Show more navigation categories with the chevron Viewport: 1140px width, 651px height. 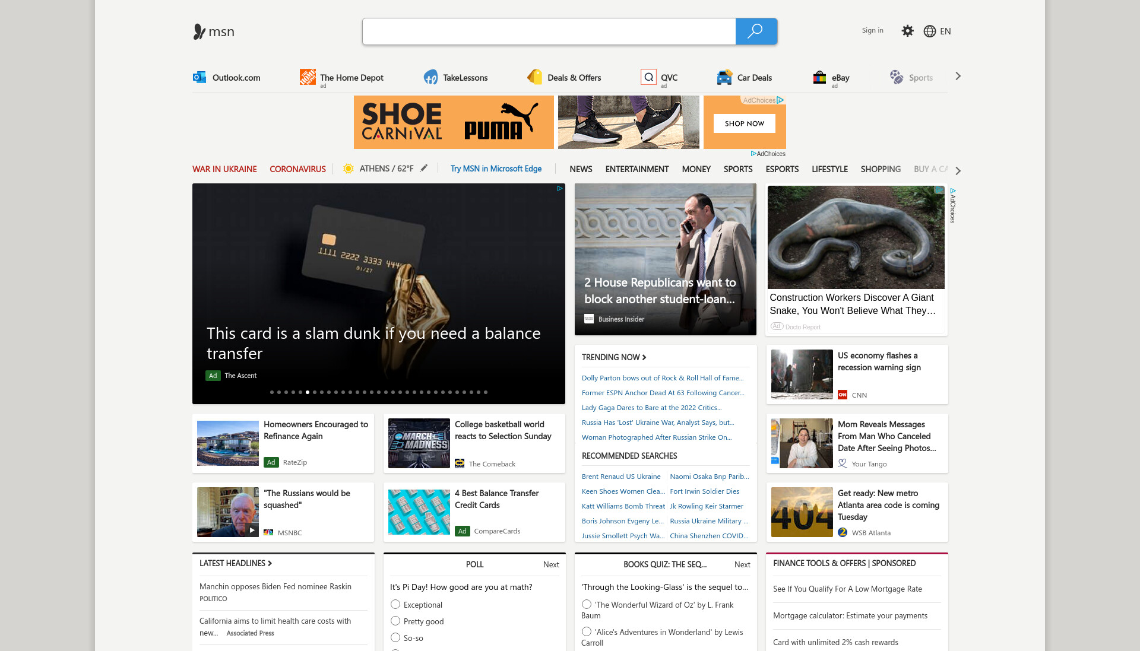(958, 170)
